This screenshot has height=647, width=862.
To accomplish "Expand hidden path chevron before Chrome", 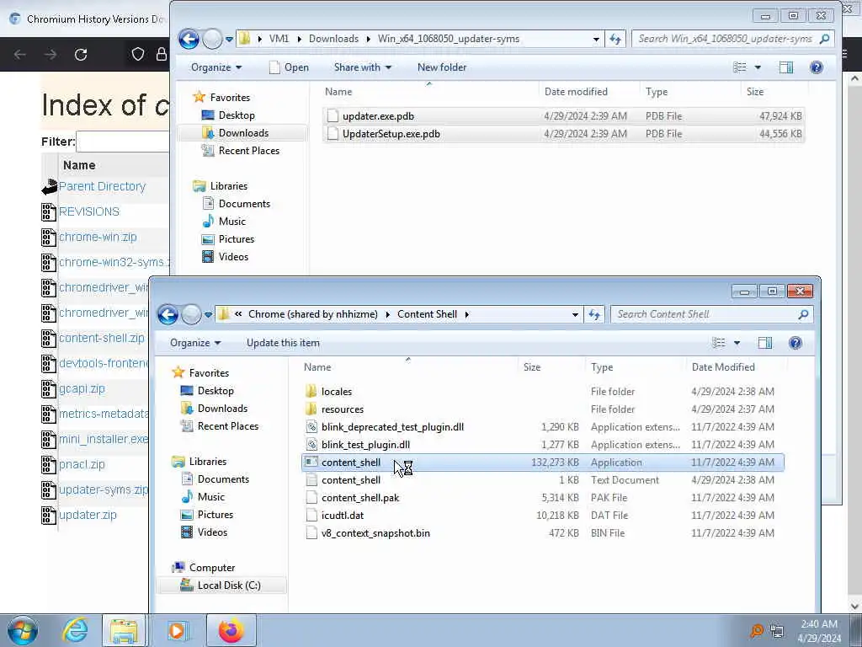I will tap(238, 314).
